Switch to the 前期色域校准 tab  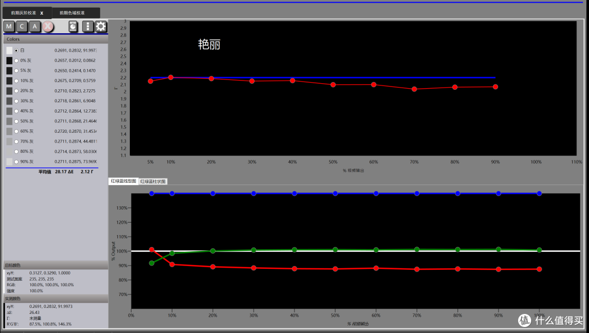click(x=72, y=13)
